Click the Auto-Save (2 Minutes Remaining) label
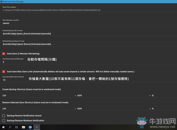This screenshot has width=177, height=130. 23,54
